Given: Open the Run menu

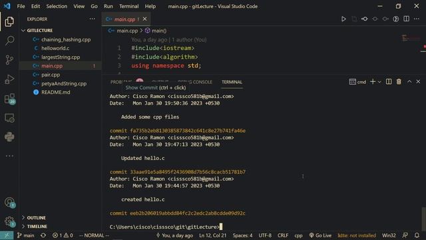Looking at the screenshot, I should click(x=108, y=6).
